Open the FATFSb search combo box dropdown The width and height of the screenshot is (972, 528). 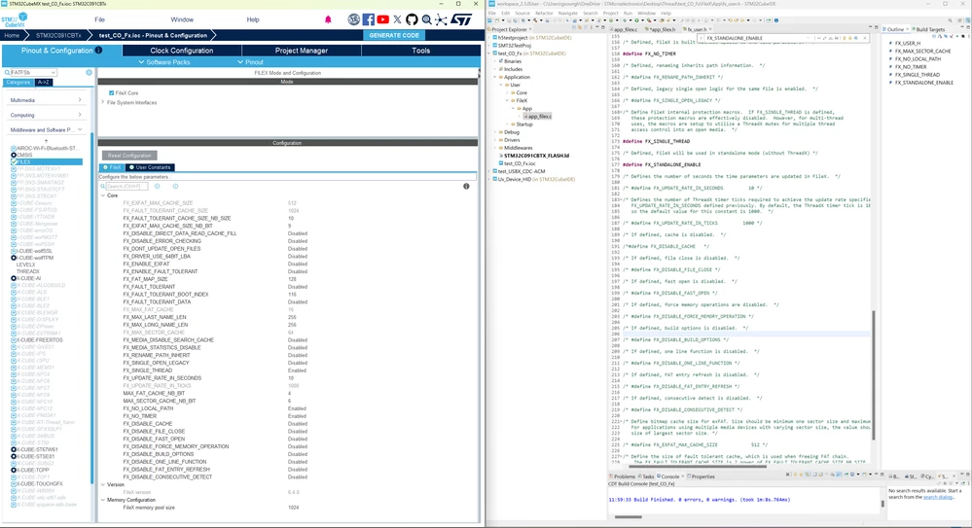click(x=54, y=73)
